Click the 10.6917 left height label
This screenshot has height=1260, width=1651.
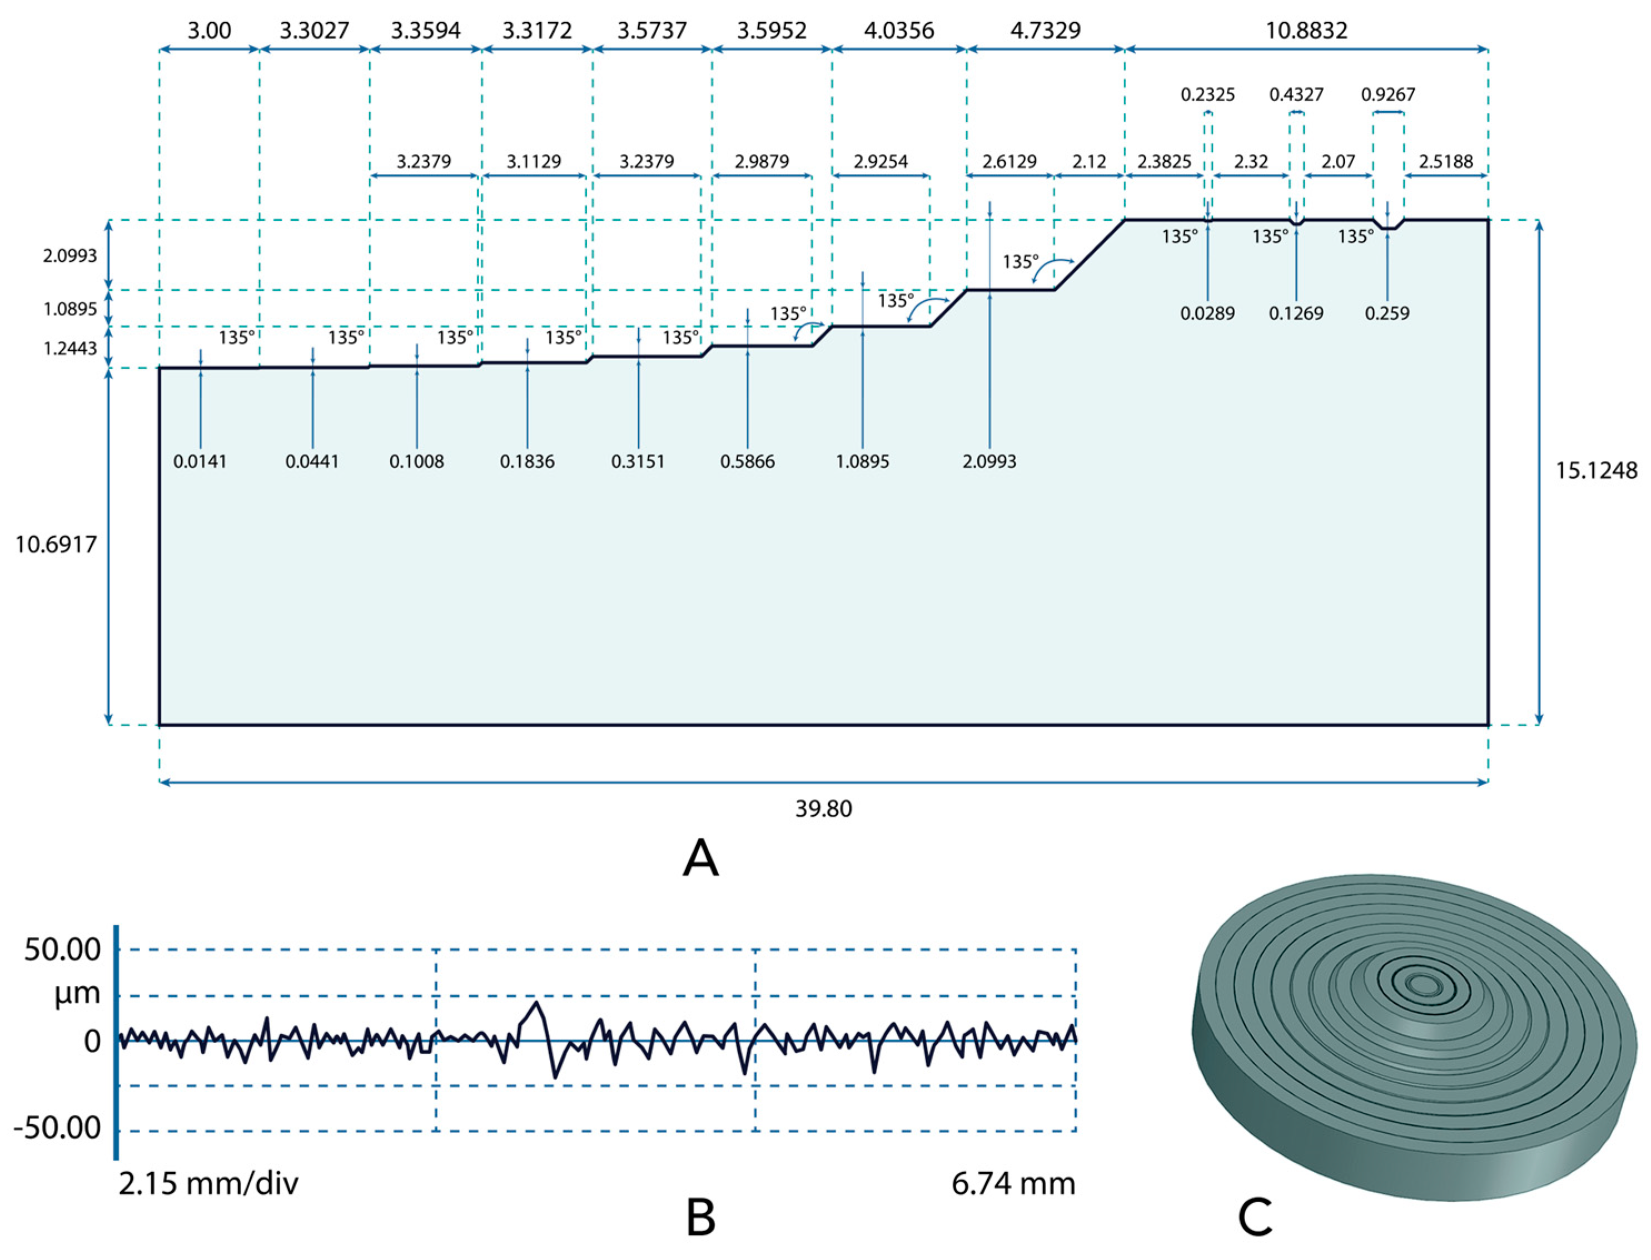[56, 544]
